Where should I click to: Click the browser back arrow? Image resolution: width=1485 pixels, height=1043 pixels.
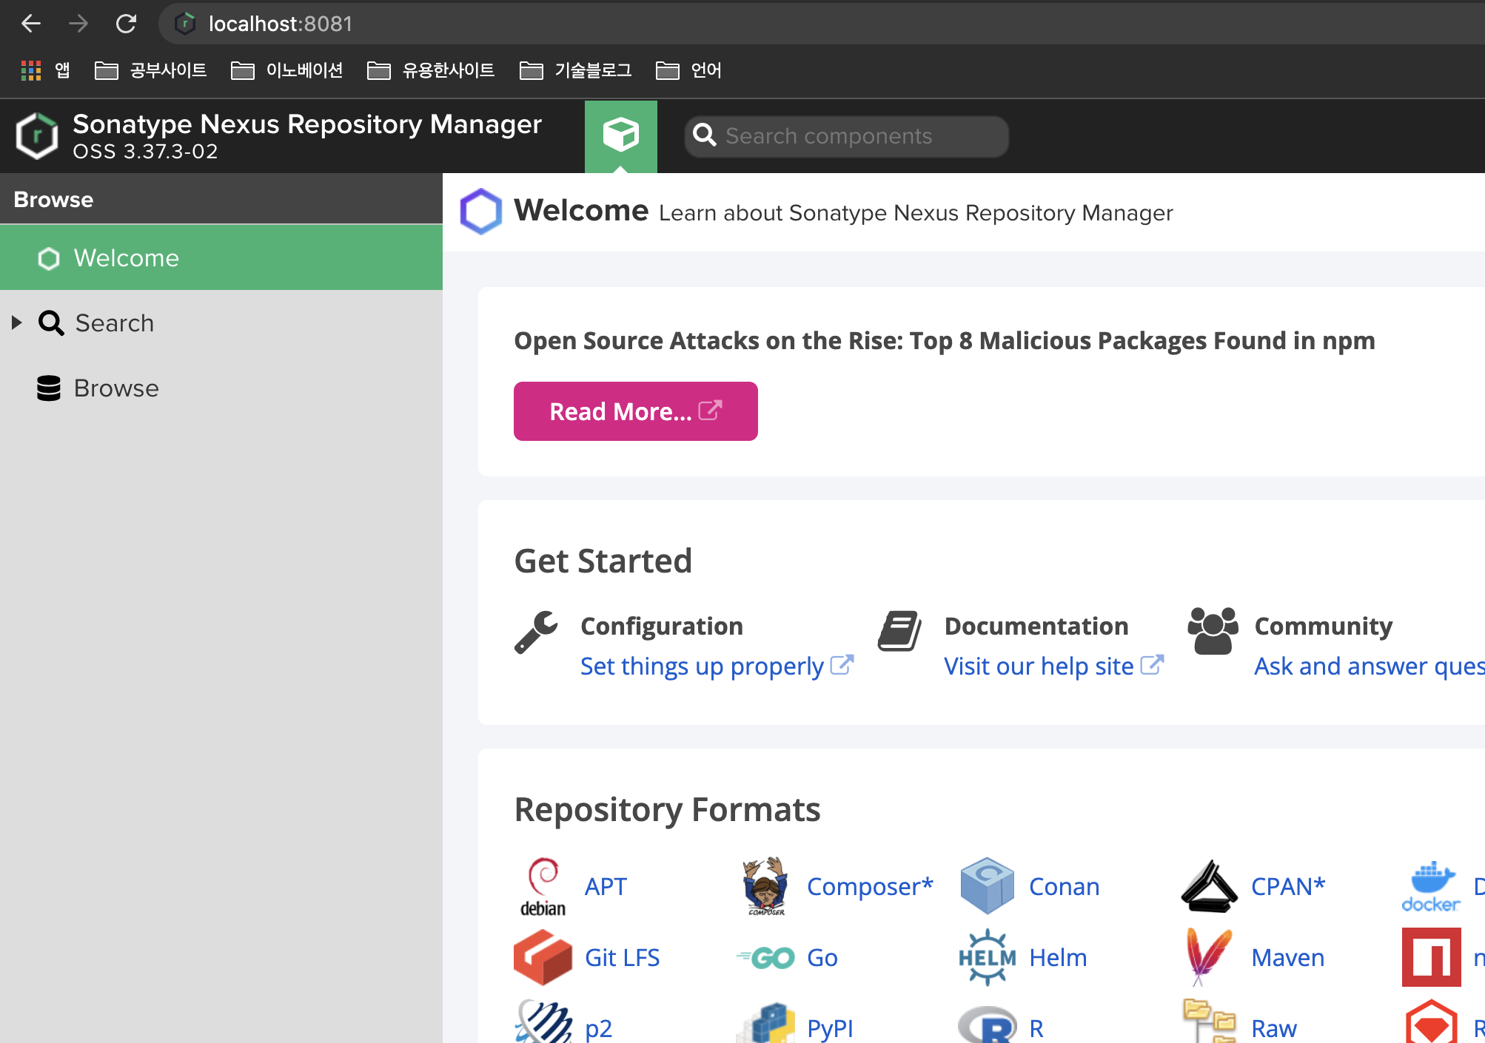tap(31, 24)
